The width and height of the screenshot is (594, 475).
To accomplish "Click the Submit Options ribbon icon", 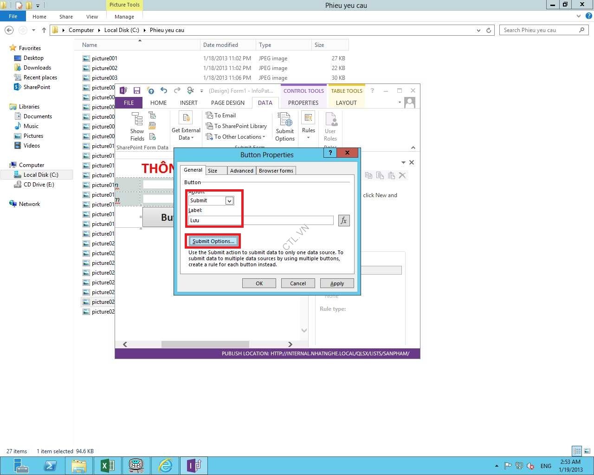I will point(284,126).
